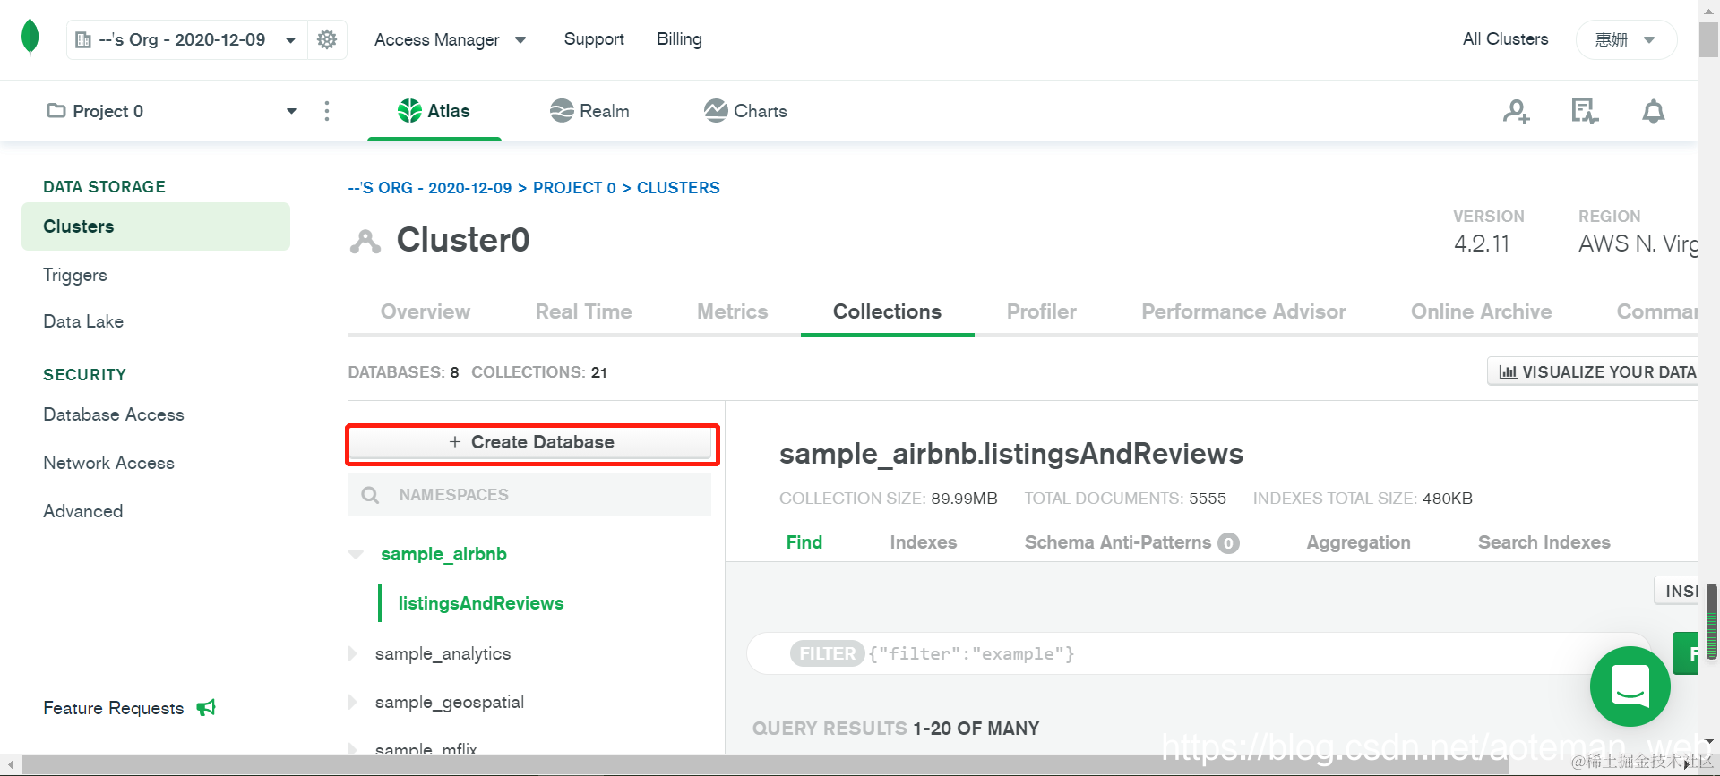Click the Feature Requests megaphone icon
The width and height of the screenshot is (1720, 776).
pyautogui.click(x=206, y=708)
